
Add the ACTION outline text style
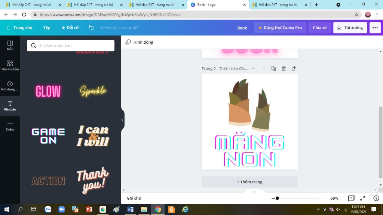pos(48,181)
